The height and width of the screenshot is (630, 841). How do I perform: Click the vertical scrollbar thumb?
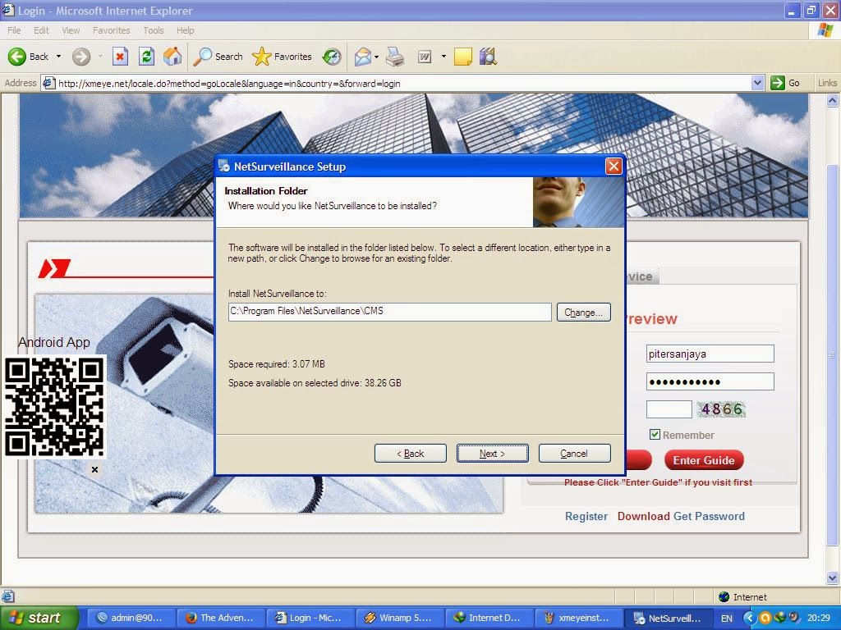click(x=833, y=354)
